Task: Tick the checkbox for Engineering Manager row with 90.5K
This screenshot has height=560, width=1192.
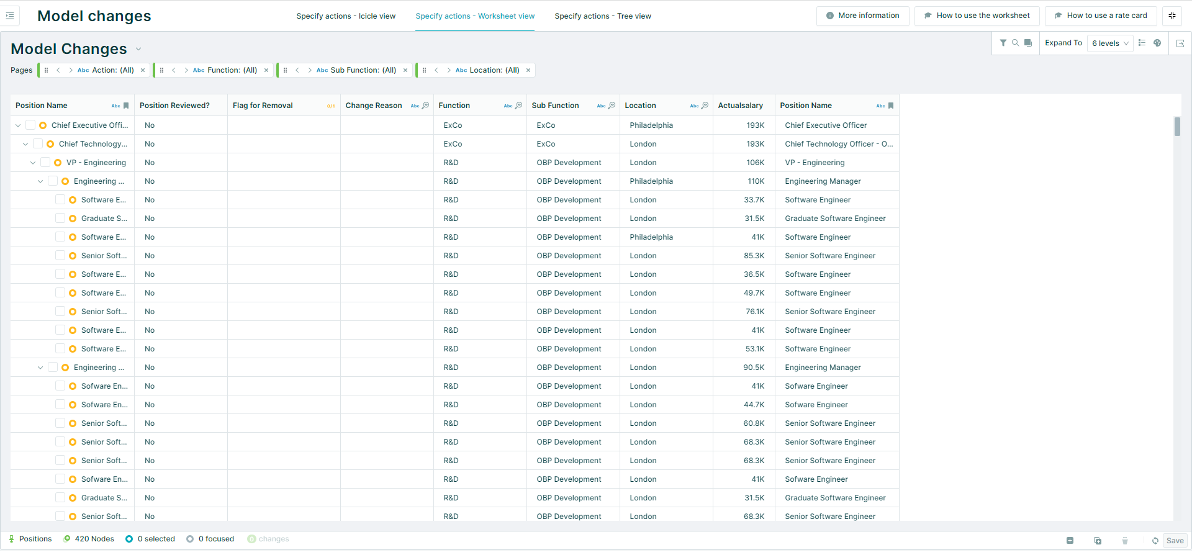Action: pos(53,368)
